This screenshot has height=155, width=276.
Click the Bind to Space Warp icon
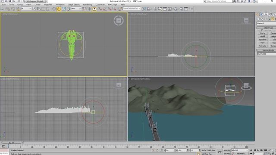(x=18, y=9)
